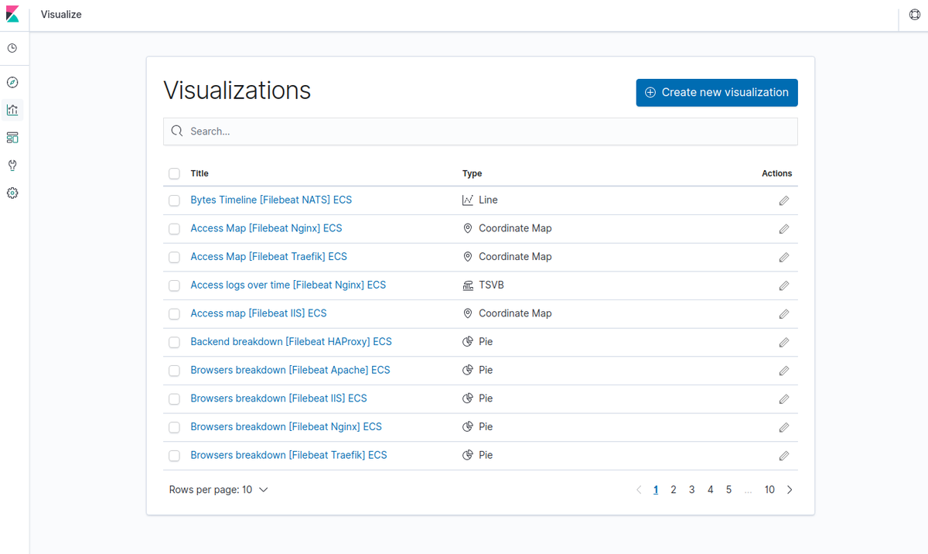Viewport: 928px width, 554px height.
Task: Click edit pencil for Browsers breakdown Traefik
Action: 783,456
